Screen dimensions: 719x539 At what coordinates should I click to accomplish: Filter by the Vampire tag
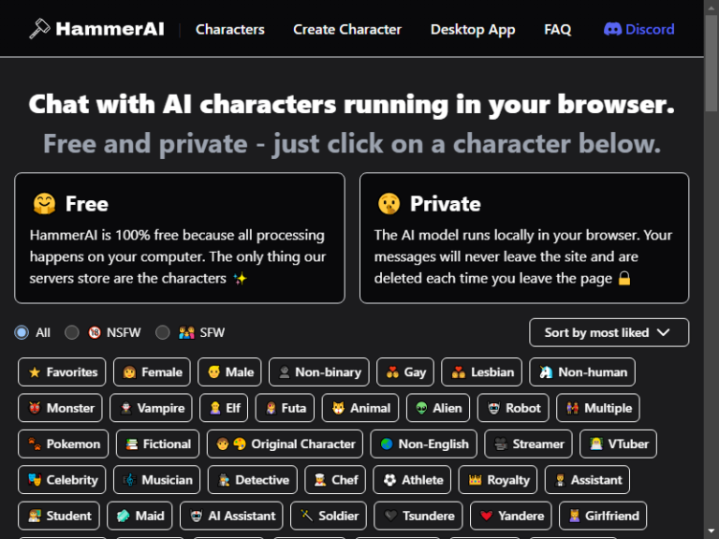(151, 408)
